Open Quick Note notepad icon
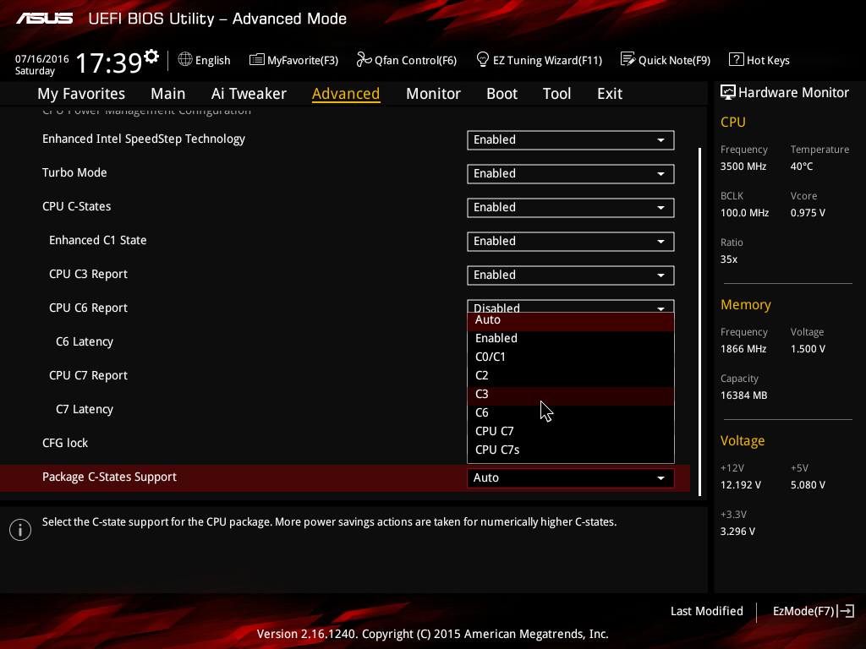The width and height of the screenshot is (866, 649). (628, 59)
